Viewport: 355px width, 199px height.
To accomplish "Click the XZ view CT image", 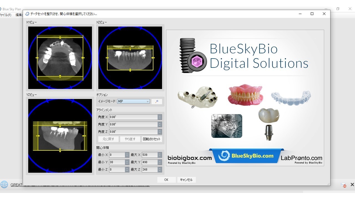I will click(x=130, y=58).
